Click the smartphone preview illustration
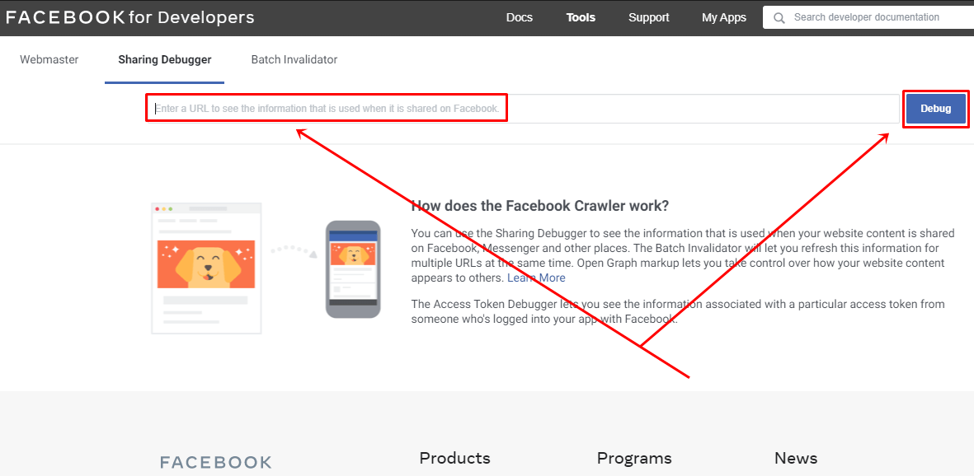 pyautogui.click(x=353, y=268)
